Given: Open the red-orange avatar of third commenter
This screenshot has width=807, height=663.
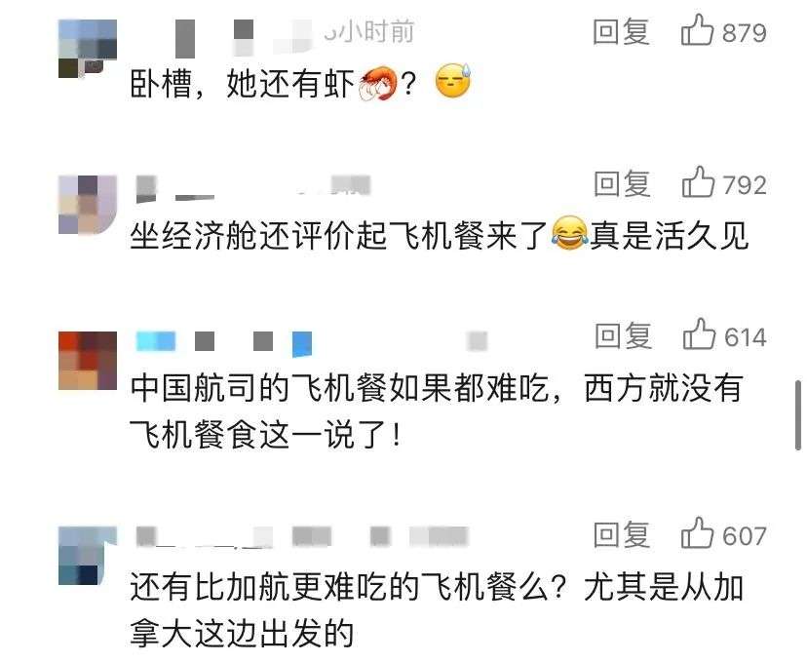Looking at the screenshot, I should [x=88, y=361].
